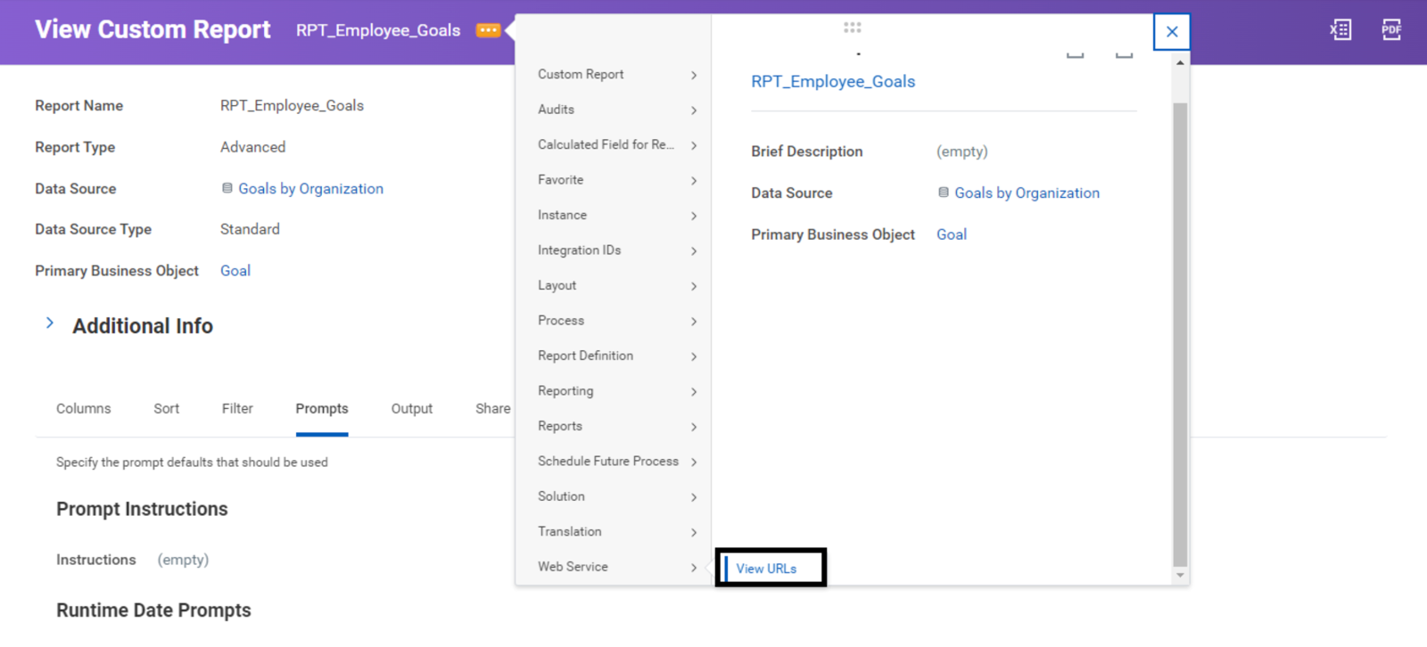Image resolution: width=1427 pixels, height=647 pixels.
Task: Switch to the Columns tab
Action: pyautogui.click(x=84, y=408)
